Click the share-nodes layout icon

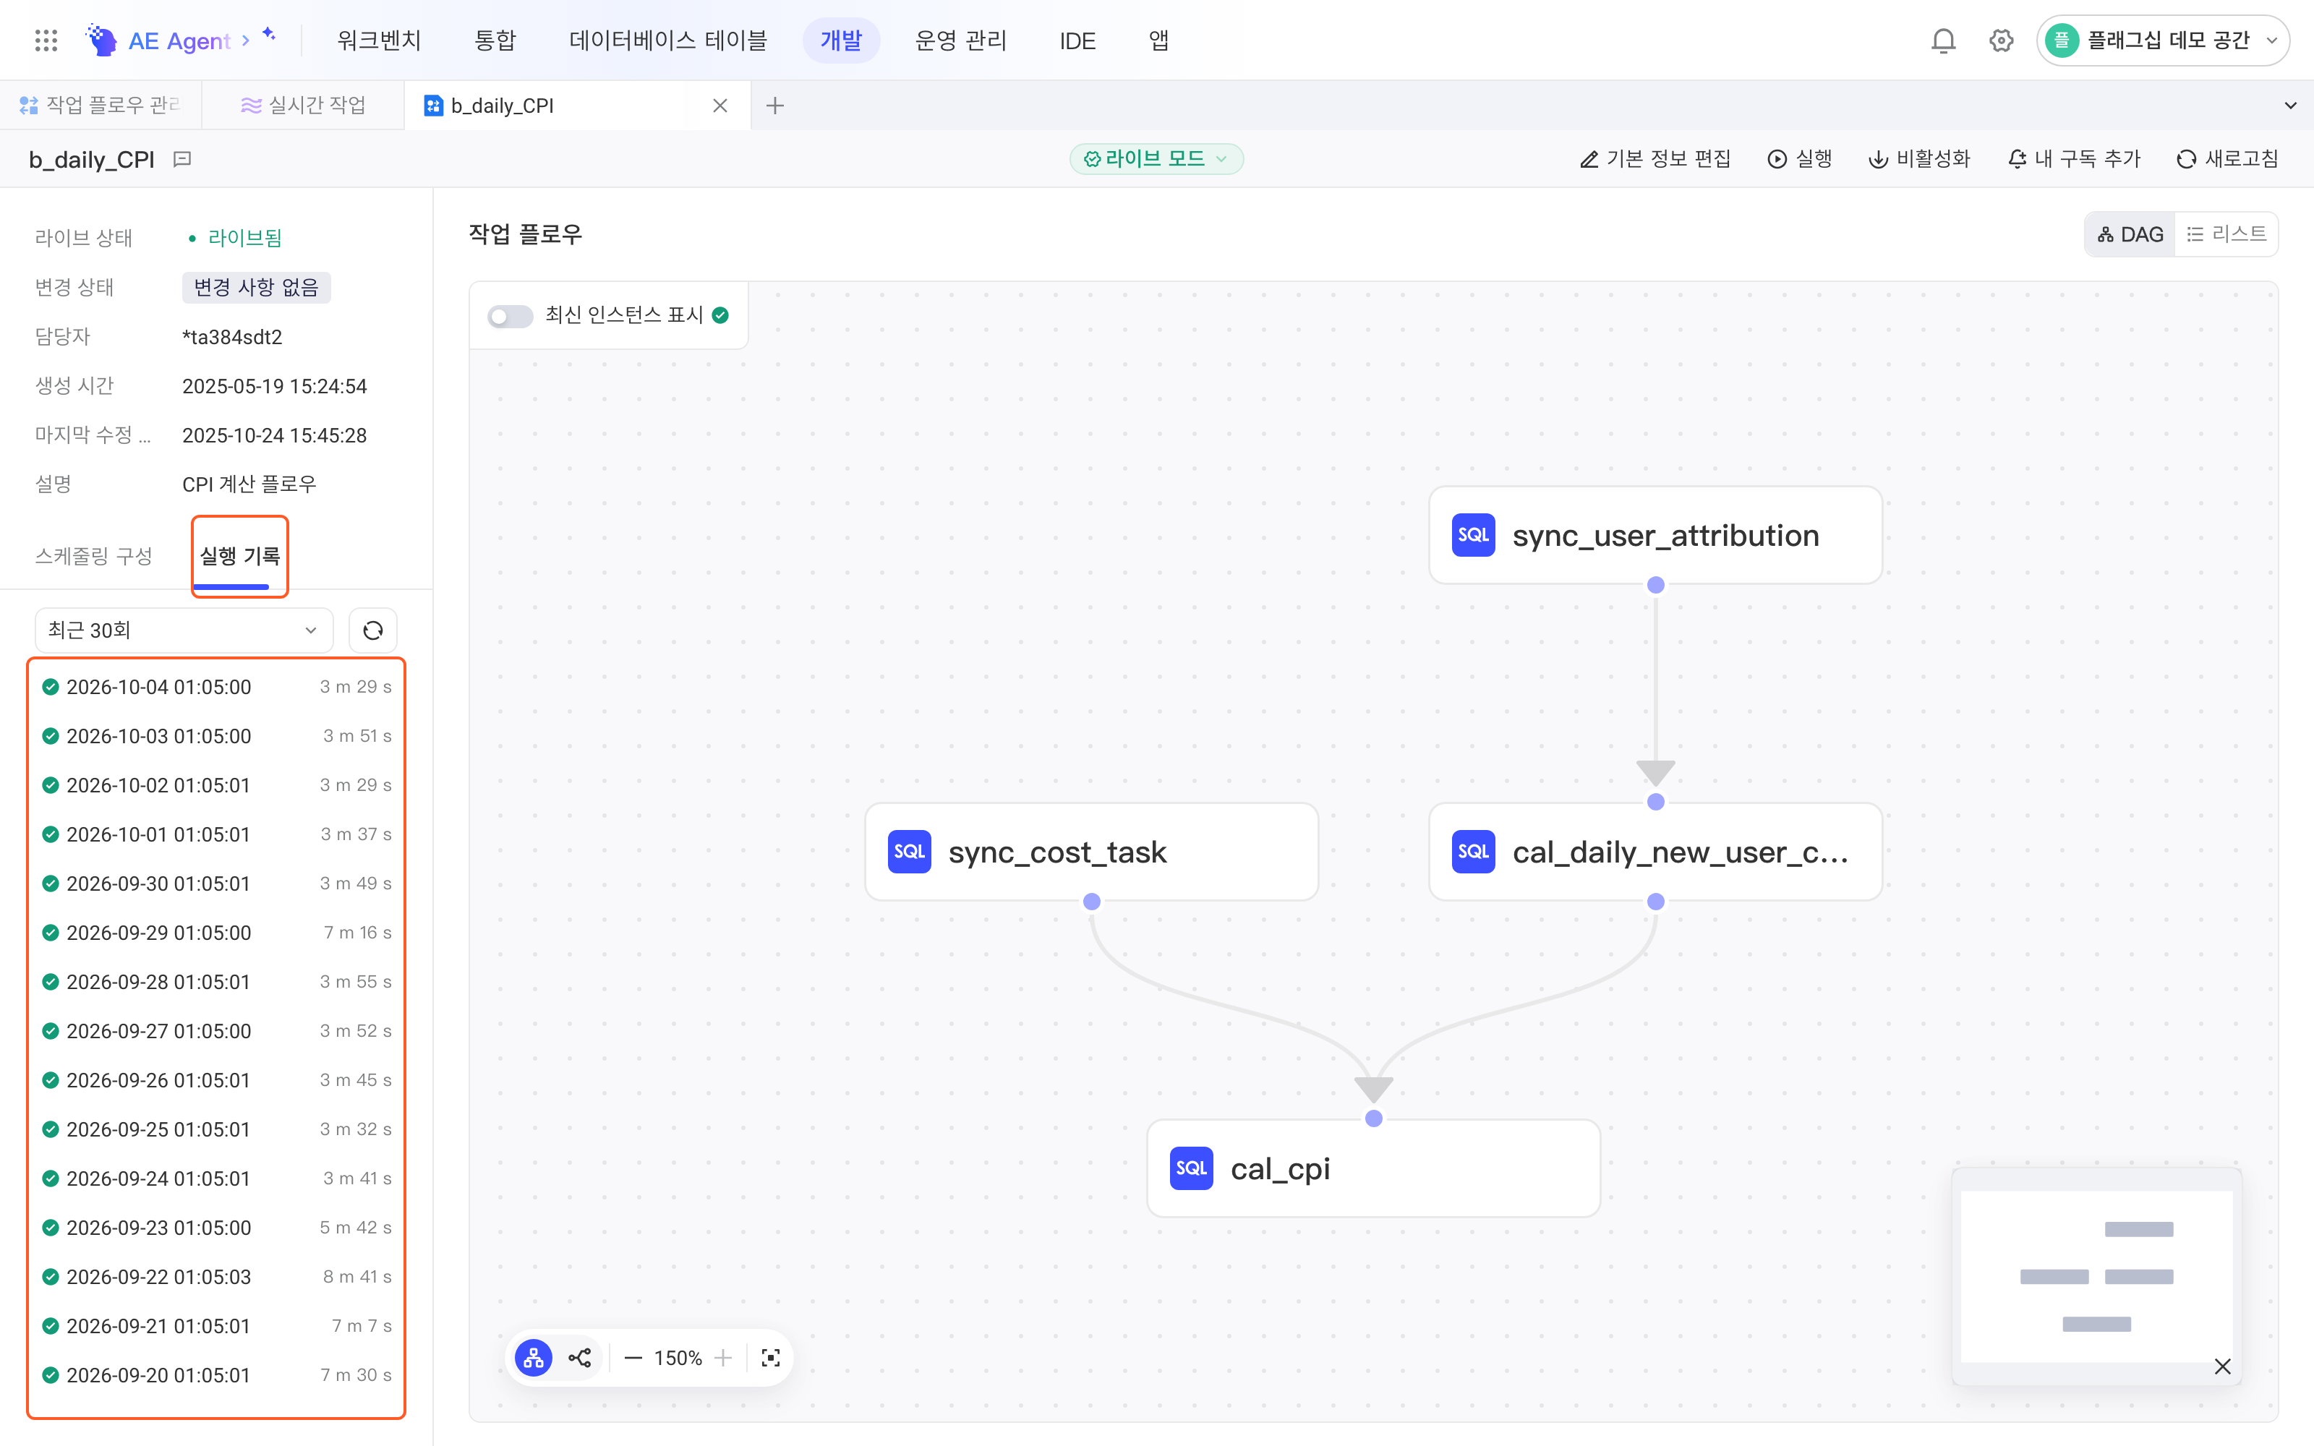pos(581,1358)
